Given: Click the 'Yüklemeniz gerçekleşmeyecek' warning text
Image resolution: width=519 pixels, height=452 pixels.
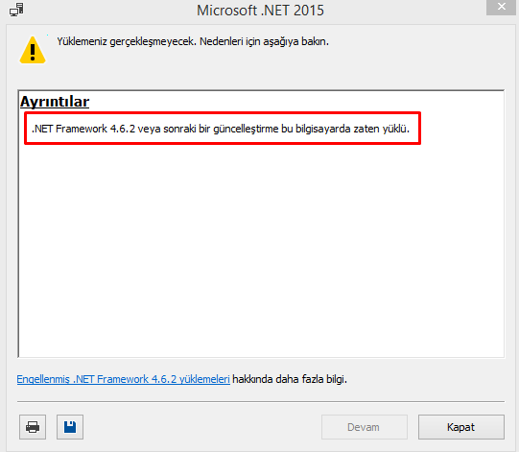Looking at the screenshot, I should point(193,41).
